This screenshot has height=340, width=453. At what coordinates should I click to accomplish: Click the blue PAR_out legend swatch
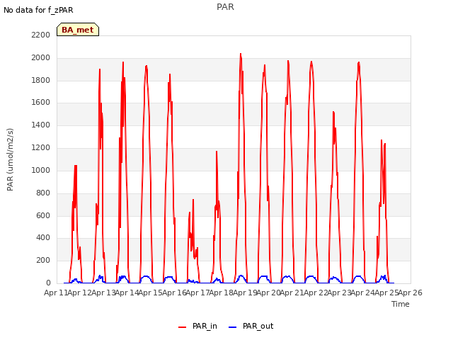coord(232,327)
